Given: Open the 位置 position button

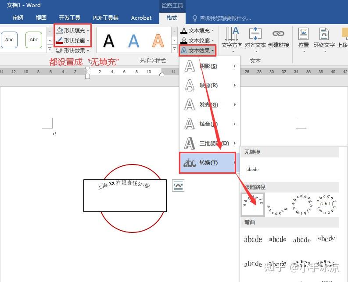Looking at the screenshot, I should click(303, 40).
